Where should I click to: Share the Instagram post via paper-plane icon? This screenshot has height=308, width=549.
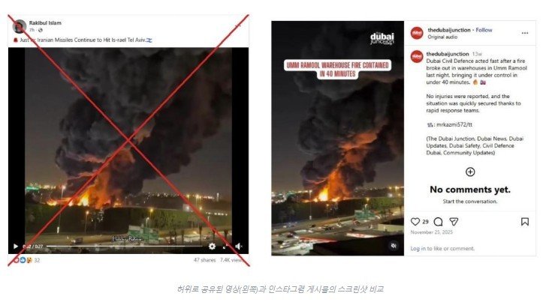[x=454, y=222]
